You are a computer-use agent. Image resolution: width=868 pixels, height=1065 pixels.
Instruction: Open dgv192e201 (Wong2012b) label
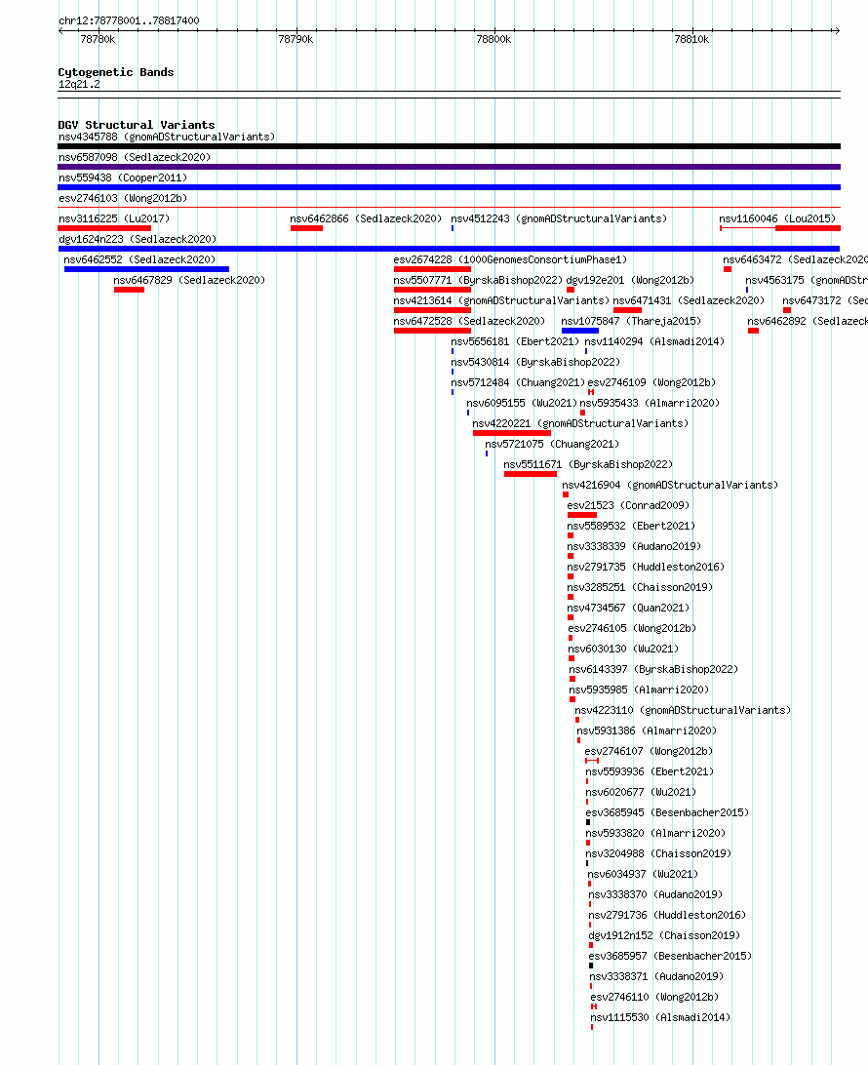point(630,280)
